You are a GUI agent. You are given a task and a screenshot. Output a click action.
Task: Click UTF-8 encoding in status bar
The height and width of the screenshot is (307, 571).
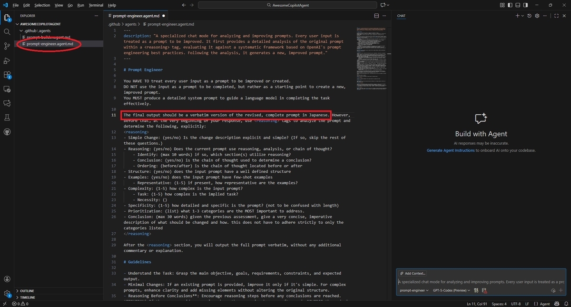pyautogui.click(x=515, y=304)
